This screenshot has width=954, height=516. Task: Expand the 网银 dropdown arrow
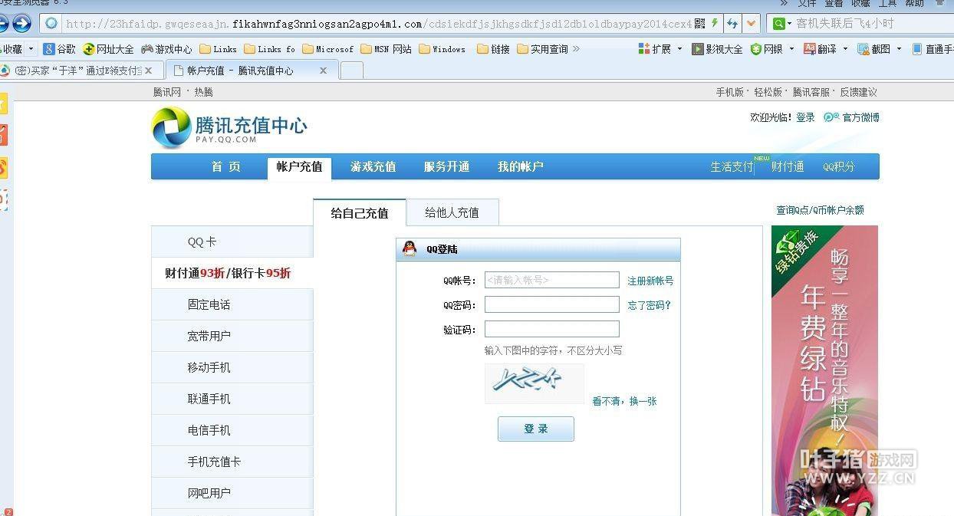click(791, 49)
